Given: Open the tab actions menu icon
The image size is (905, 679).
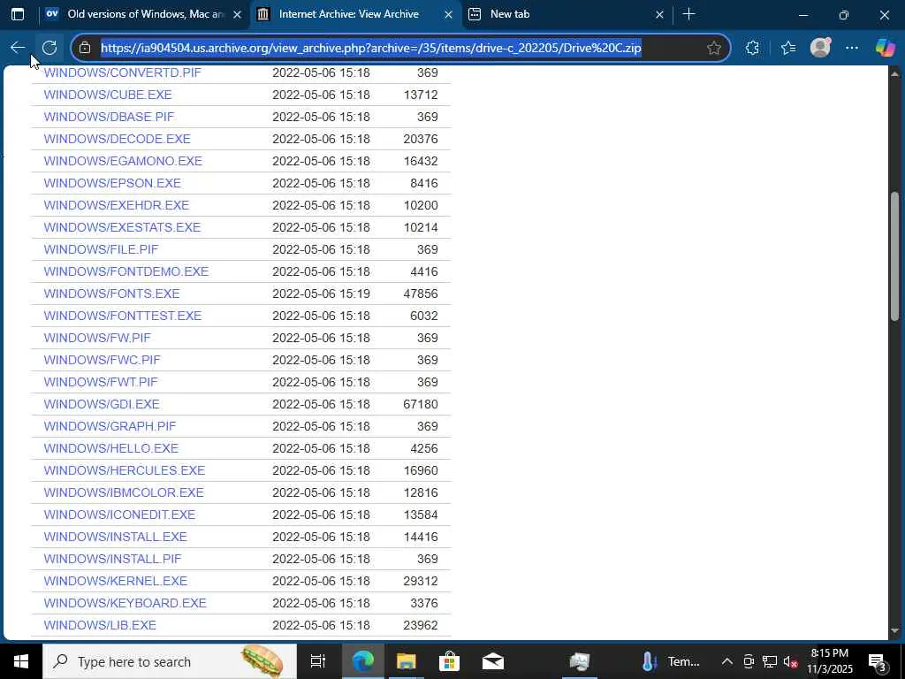Looking at the screenshot, I should [18, 14].
